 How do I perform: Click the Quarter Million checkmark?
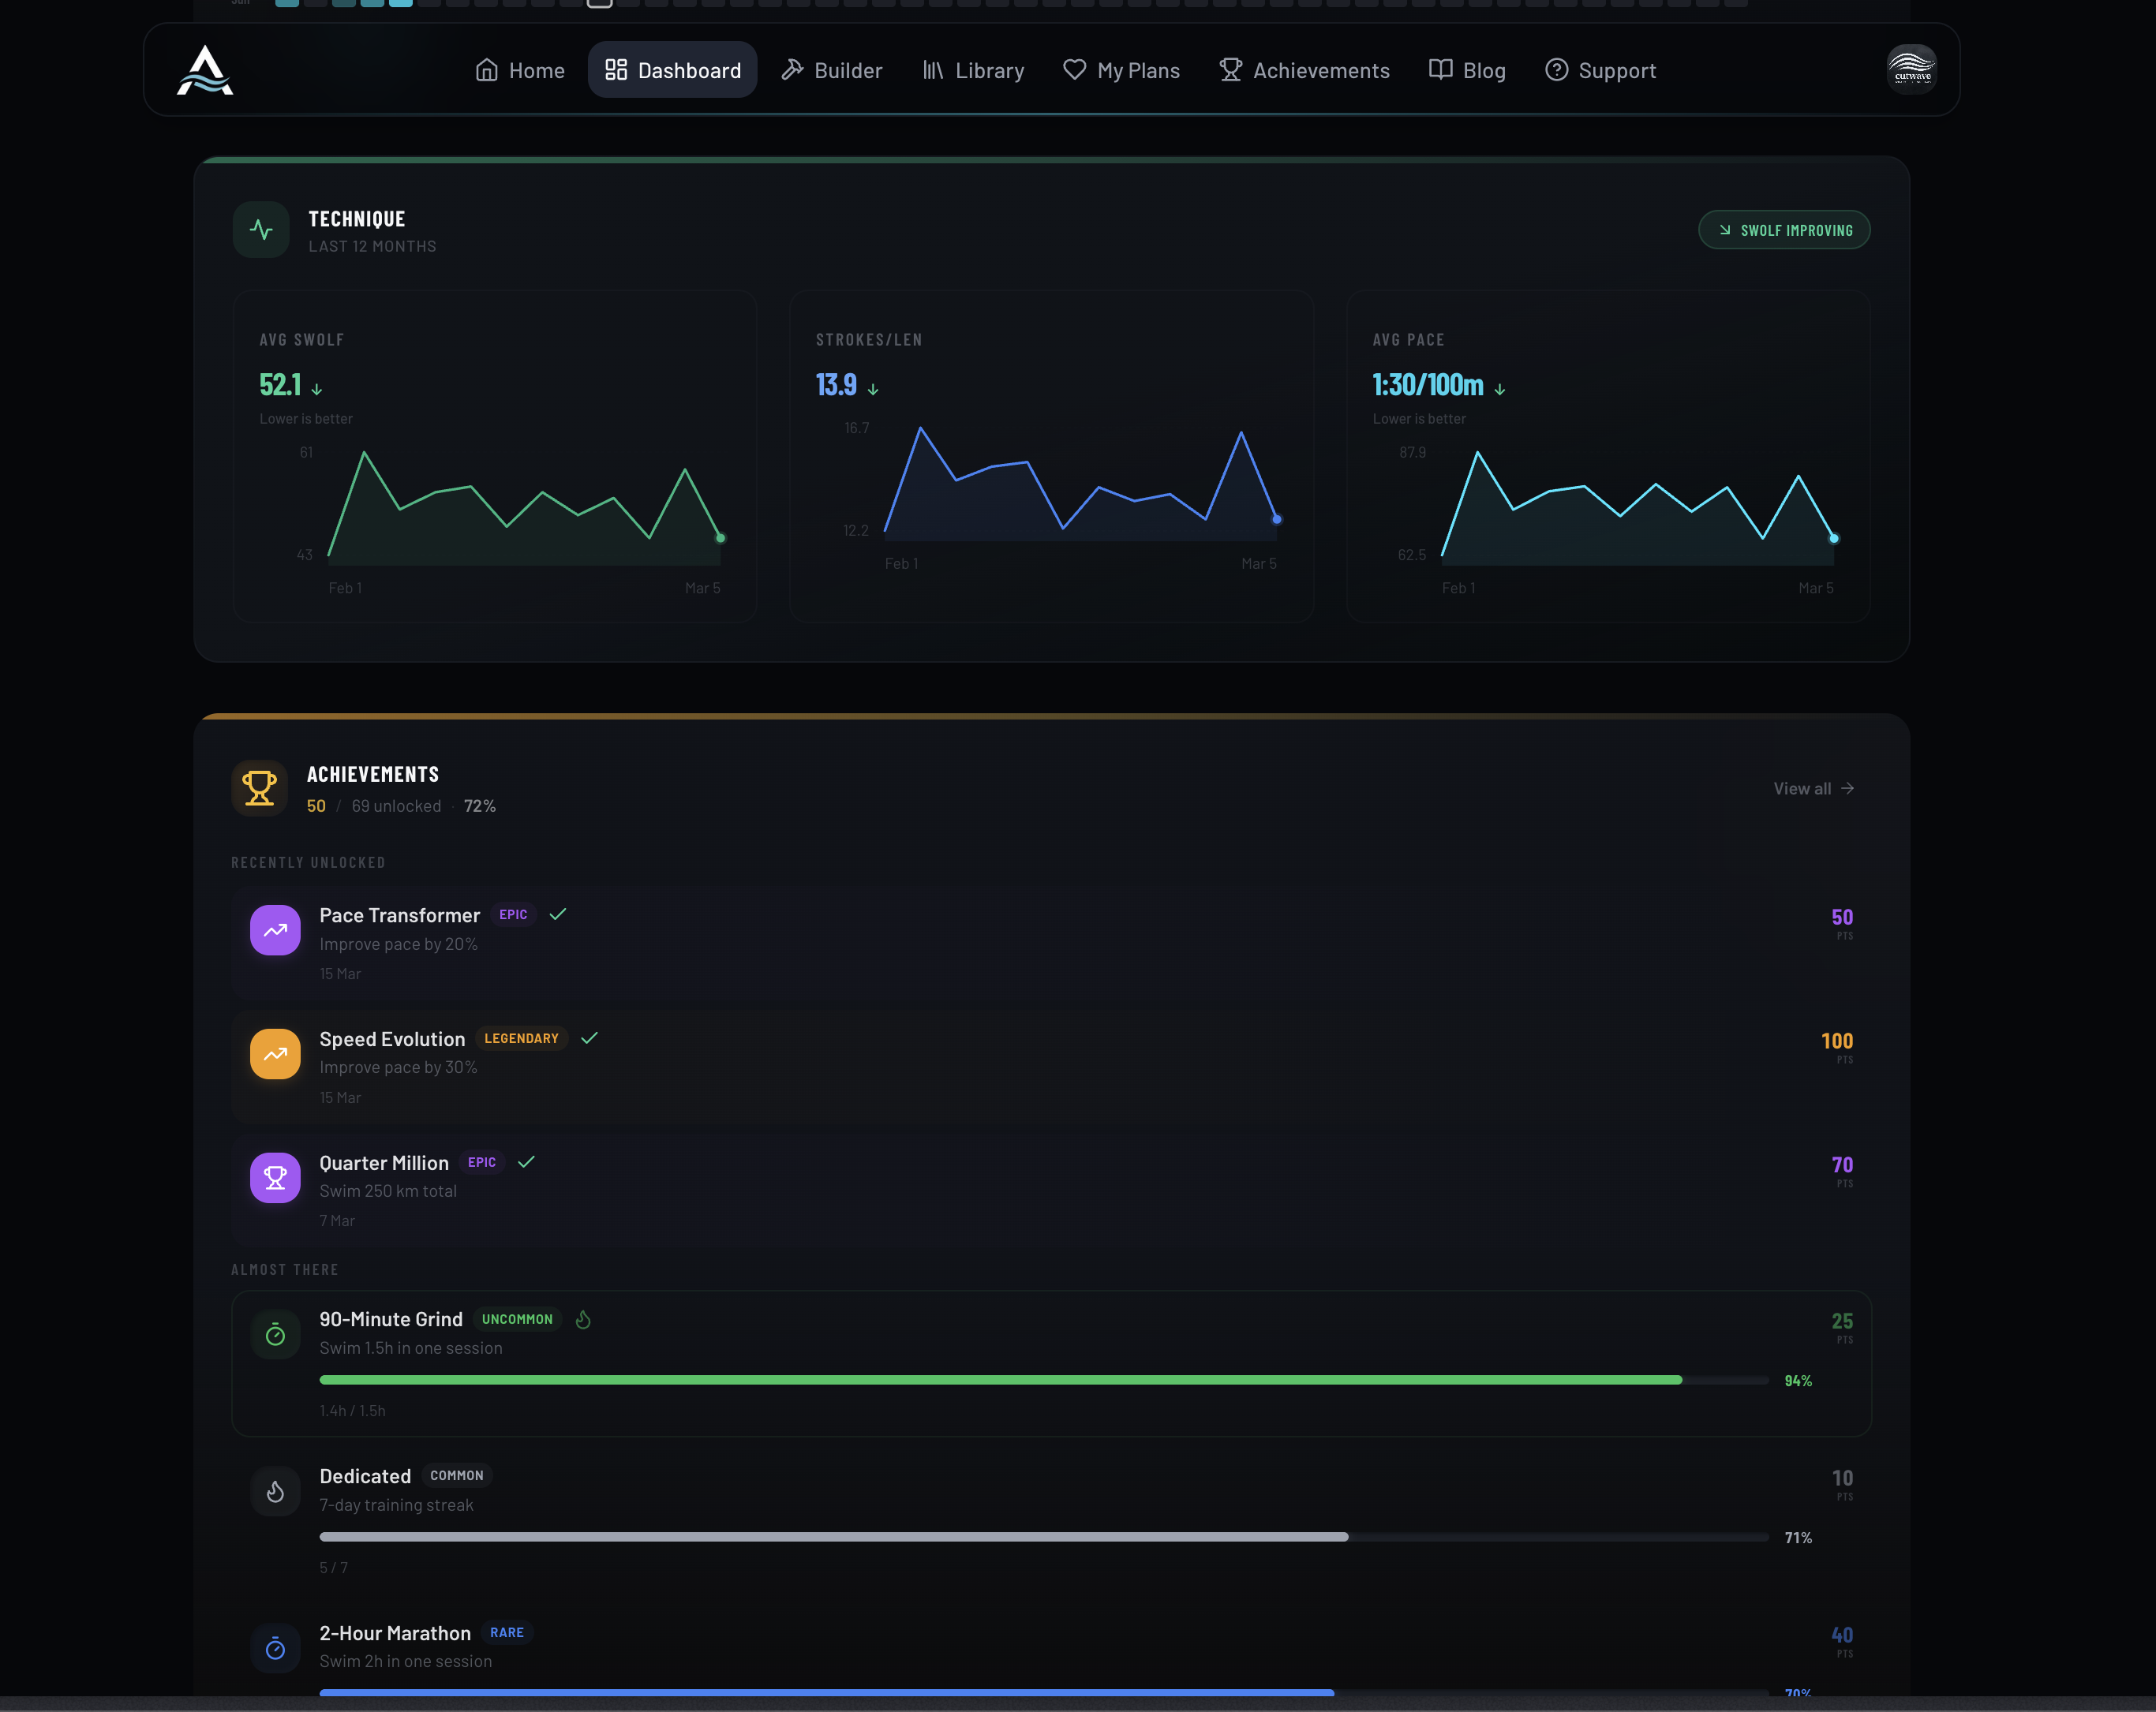pyautogui.click(x=526, y=1162)
